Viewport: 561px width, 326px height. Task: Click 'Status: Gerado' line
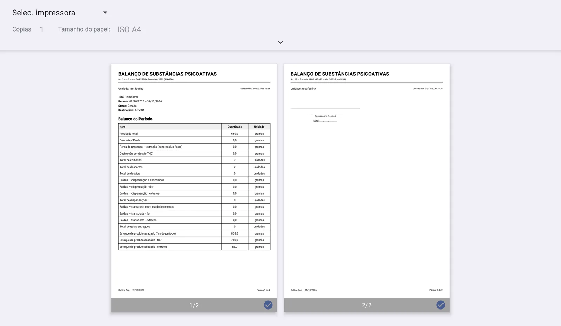coord(127,106)
